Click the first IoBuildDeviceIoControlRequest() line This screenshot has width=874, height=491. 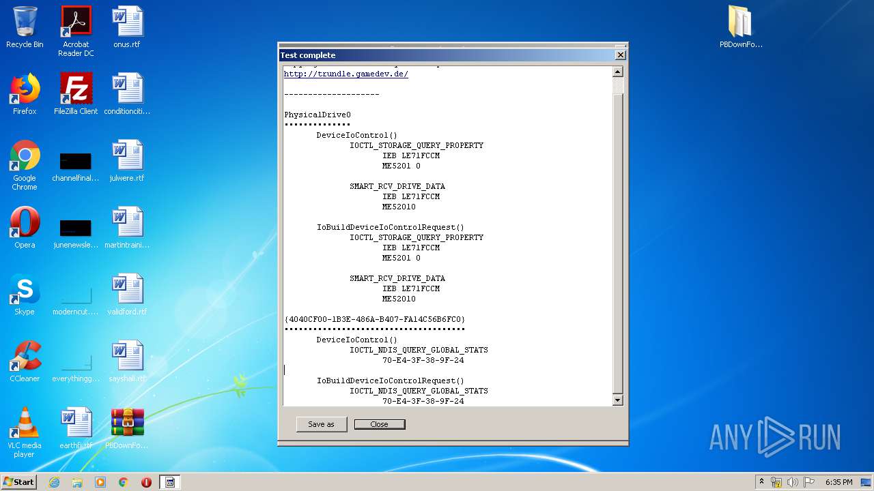pos(391,227)
